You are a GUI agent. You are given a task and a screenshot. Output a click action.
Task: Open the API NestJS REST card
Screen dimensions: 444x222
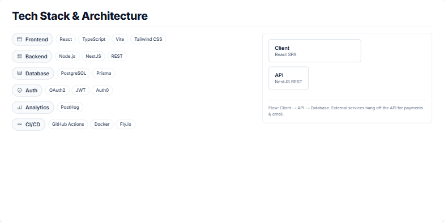[x=289, y=78]
